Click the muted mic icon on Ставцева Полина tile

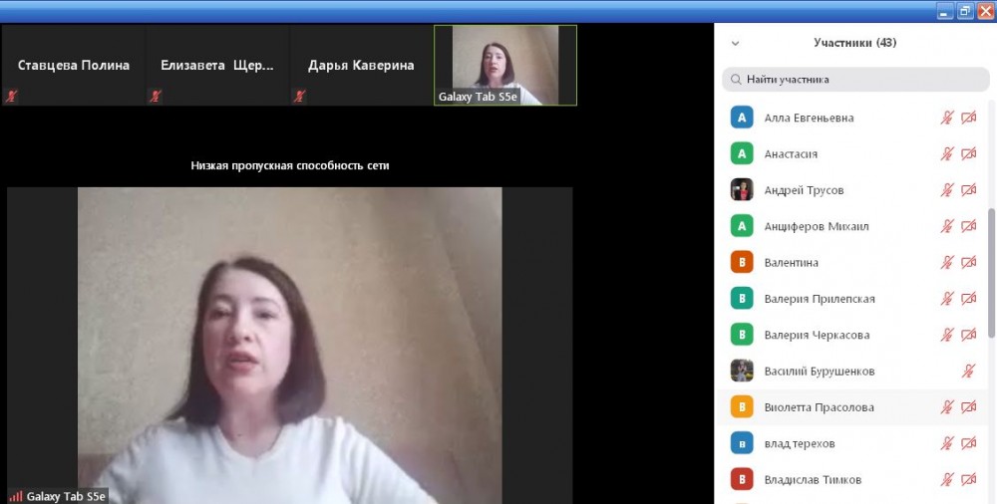pyautogui.click(x=12, y=97)
